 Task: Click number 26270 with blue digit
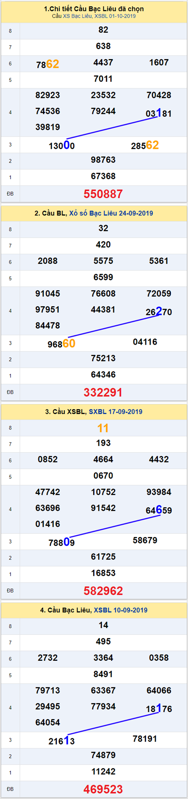point(159,312)
